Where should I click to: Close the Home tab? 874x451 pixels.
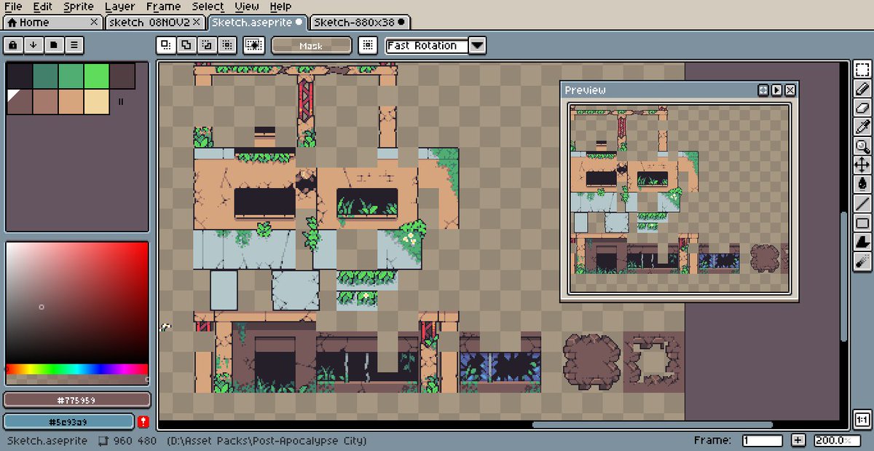(x=93, y=23)
